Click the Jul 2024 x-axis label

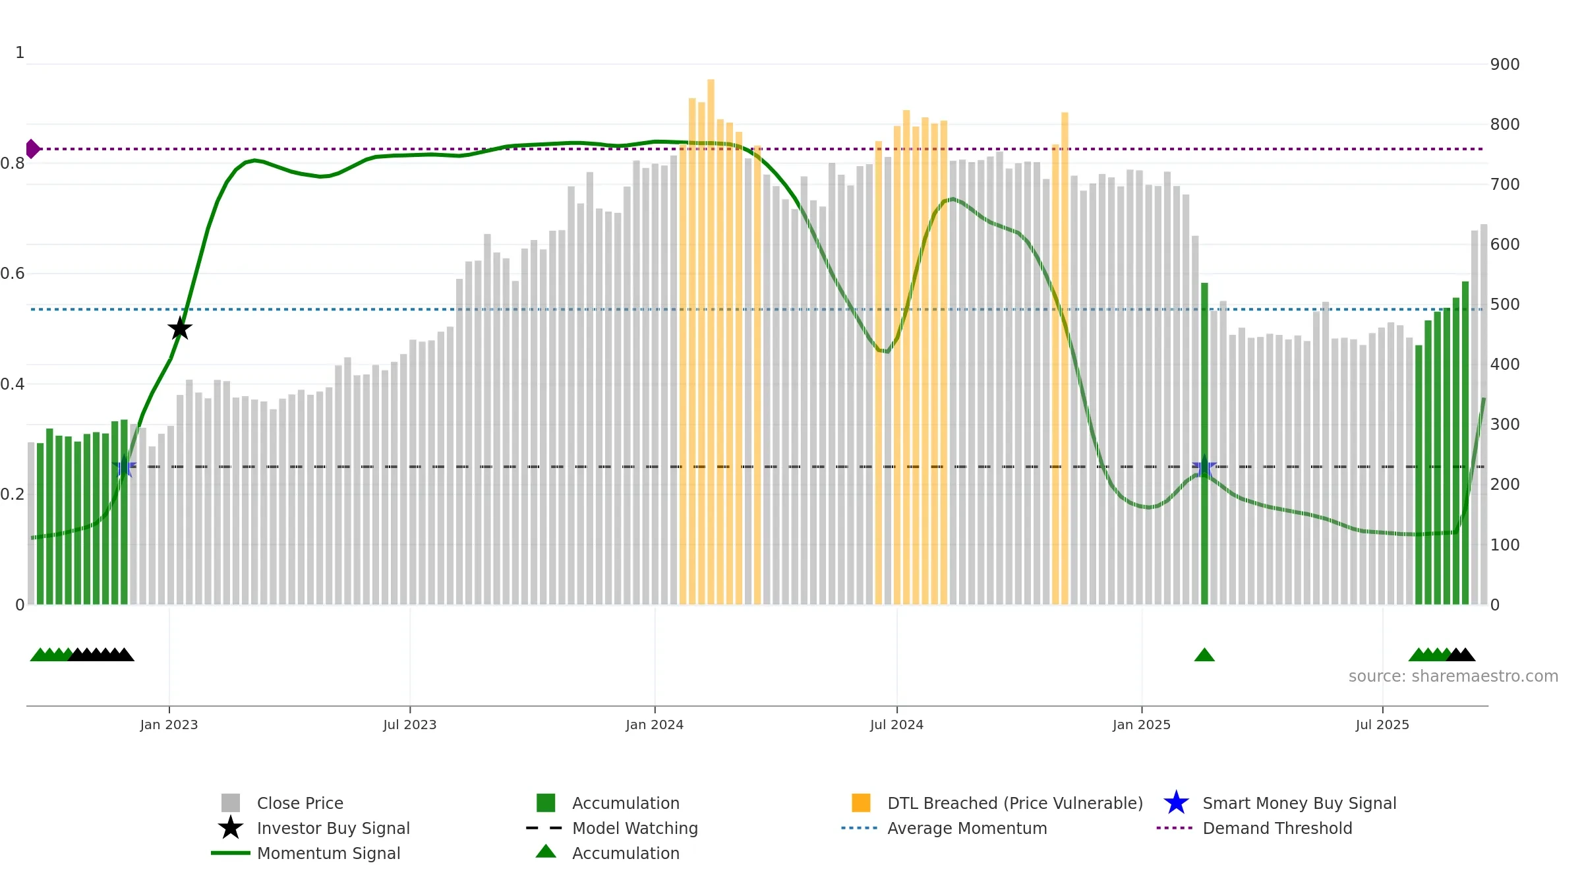click(896, 725)
